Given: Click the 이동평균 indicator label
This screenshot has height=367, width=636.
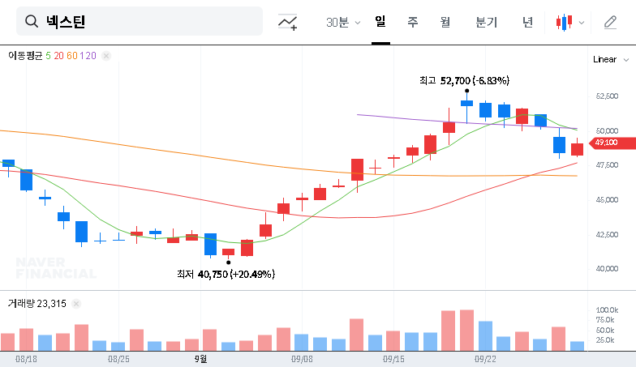Looking at the screenshot, I should 25,55.
